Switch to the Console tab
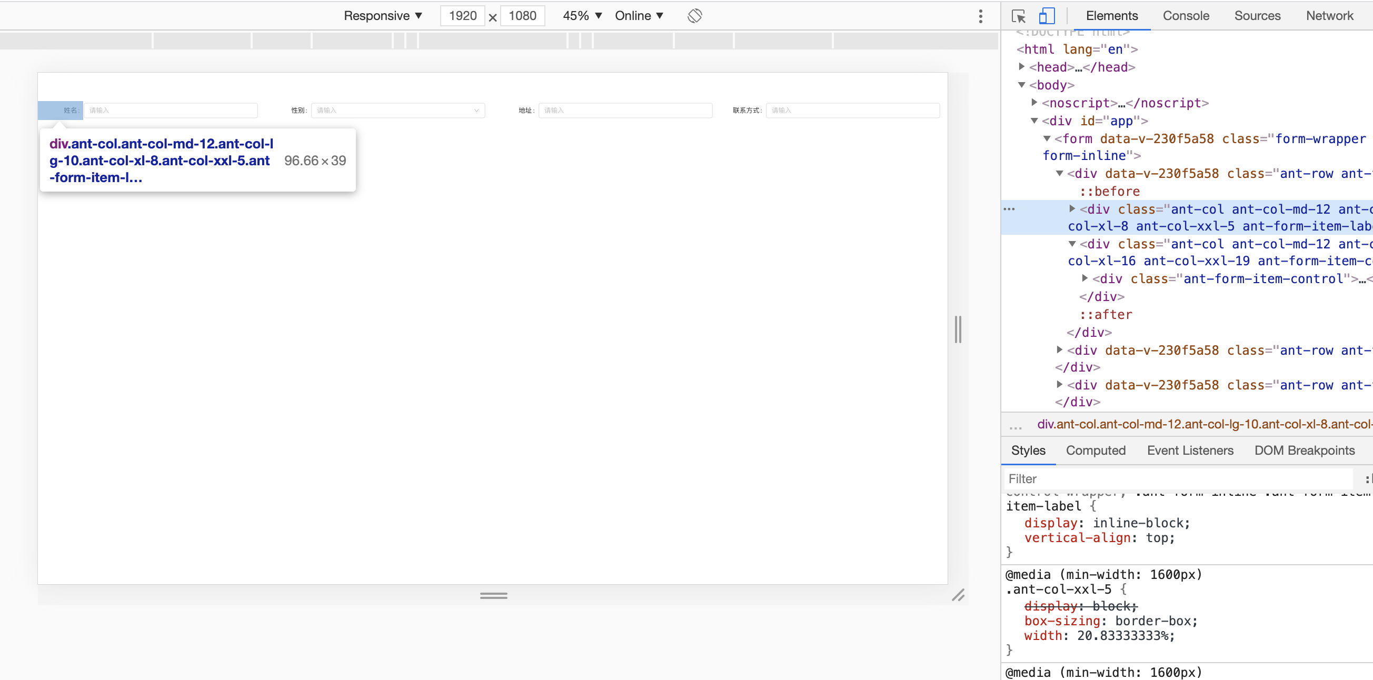This screenshot has height=680, width=1373. [x=1186, y=16]
